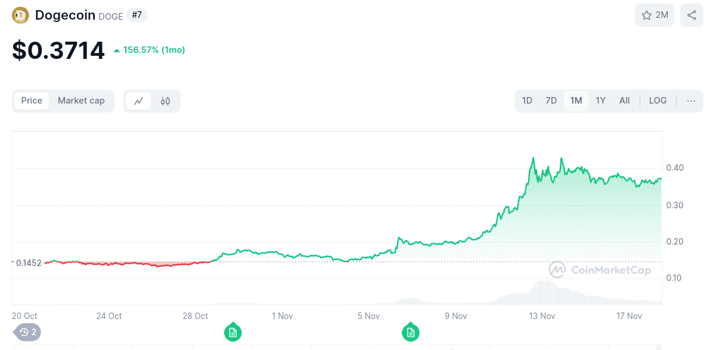Show the All-time chart view
Viewport: 713px width, 350px height.
tap(624, 101)
